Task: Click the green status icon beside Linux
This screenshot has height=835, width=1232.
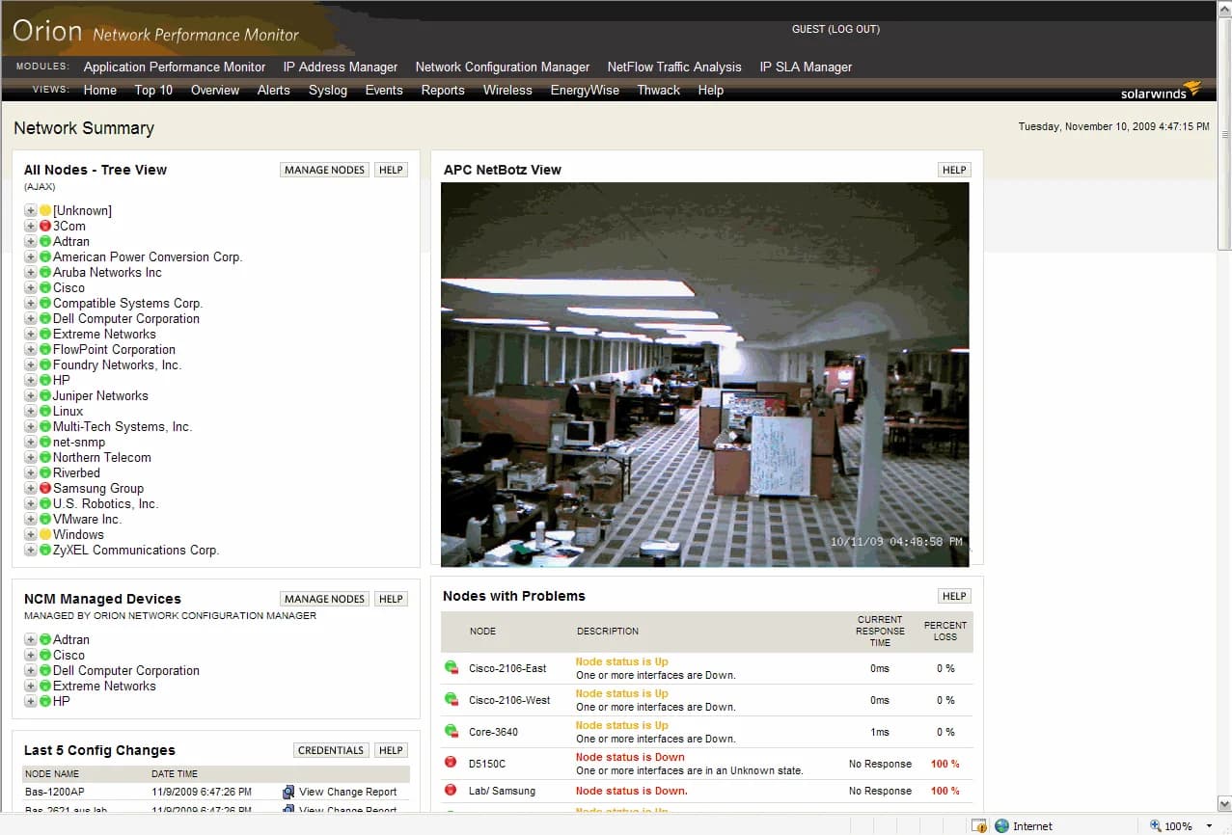Action: point(45,411)
